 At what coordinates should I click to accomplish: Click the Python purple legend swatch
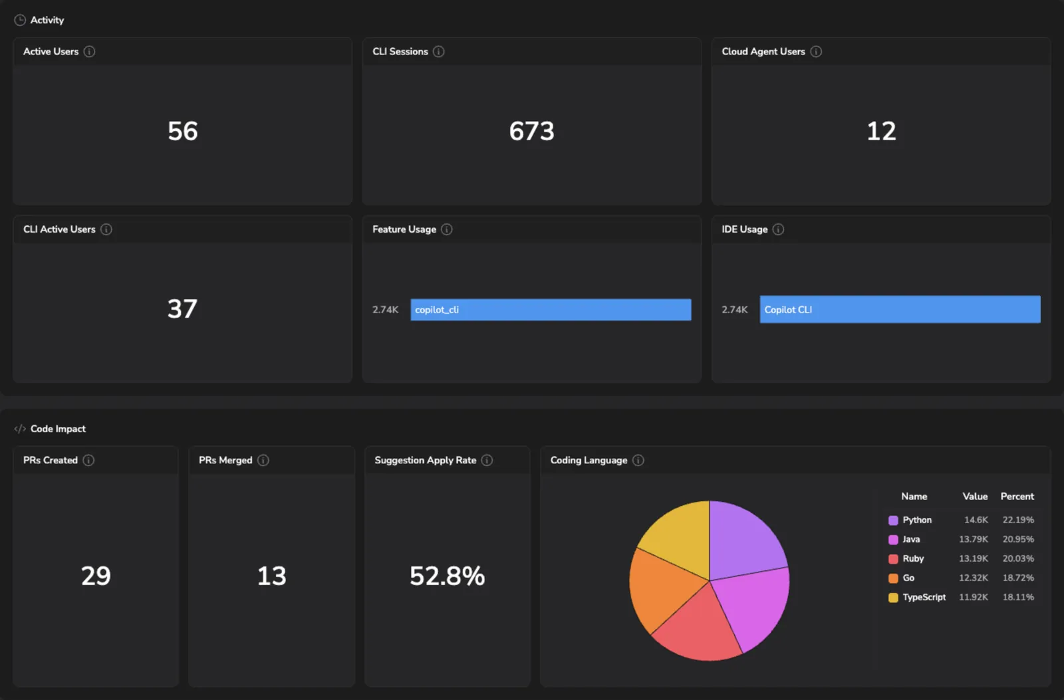tap(893, 521)
